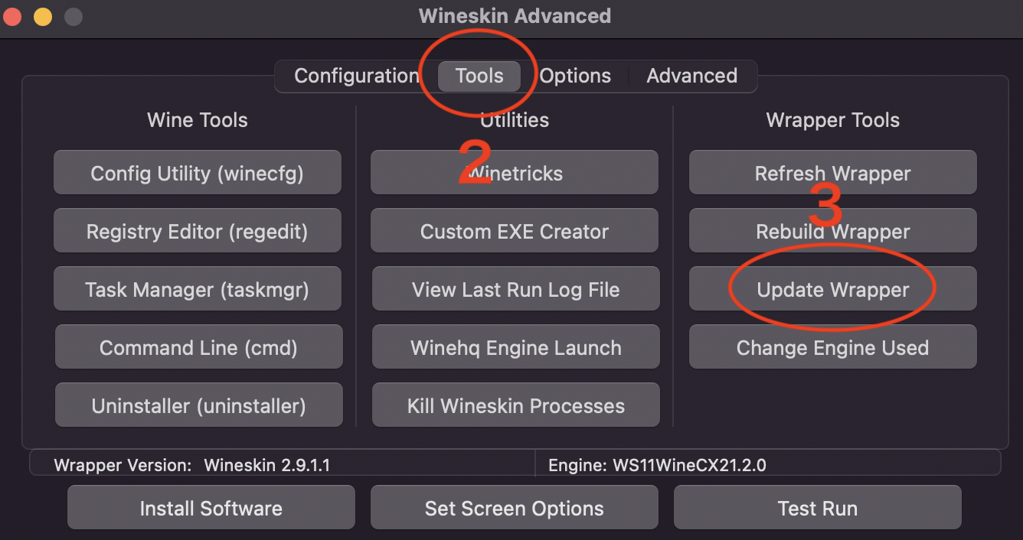View Last Run Log File
Screen dimensions: 1023x540
click(x=515, y=289)
